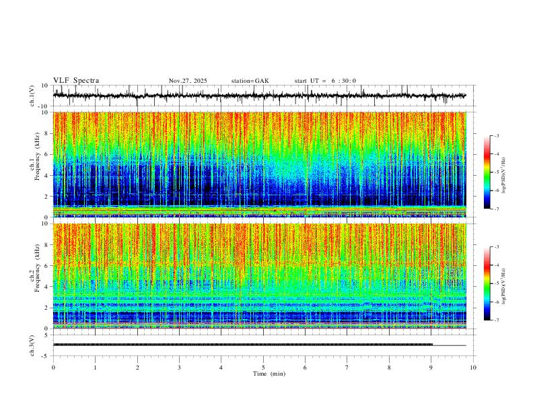Click the ch.3 flat signal trace
The width and height of the screenshot is (533, 412).
260,345
